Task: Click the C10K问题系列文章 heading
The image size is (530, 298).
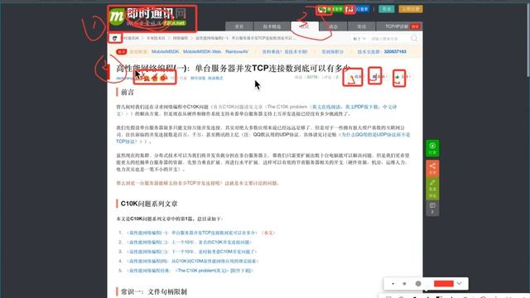Action: tap(149, 204)
